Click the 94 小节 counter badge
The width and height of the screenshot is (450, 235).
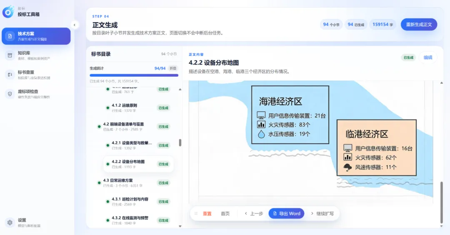coord(331,25)
